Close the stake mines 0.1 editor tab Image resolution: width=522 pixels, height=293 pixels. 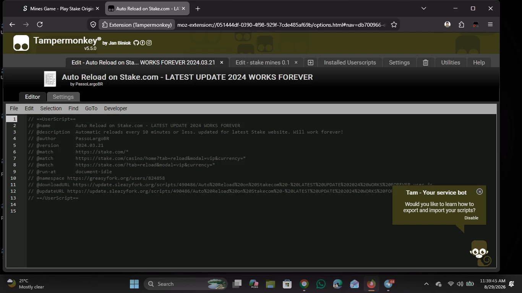pos(296,63)
